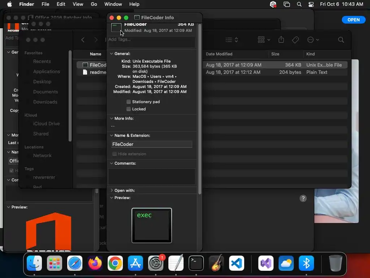Open the Window menu
This screenshot has height=278, width=370.
pos(113,4)
